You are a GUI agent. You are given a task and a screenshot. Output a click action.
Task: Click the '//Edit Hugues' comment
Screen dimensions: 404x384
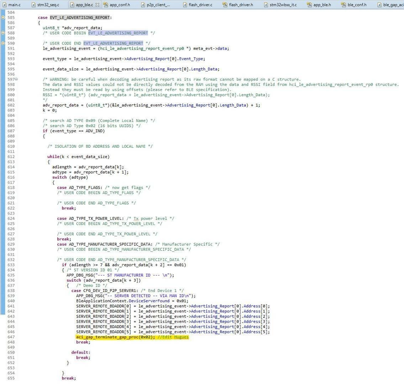pos(173,337)
